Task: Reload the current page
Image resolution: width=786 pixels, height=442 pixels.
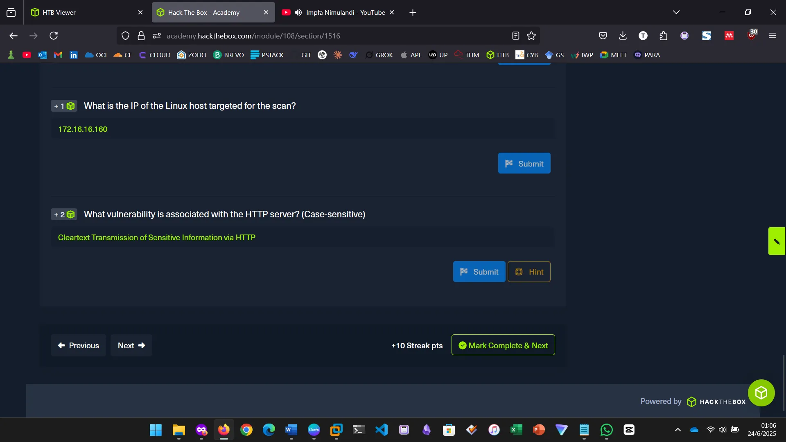Action: (x=54, y=36)
